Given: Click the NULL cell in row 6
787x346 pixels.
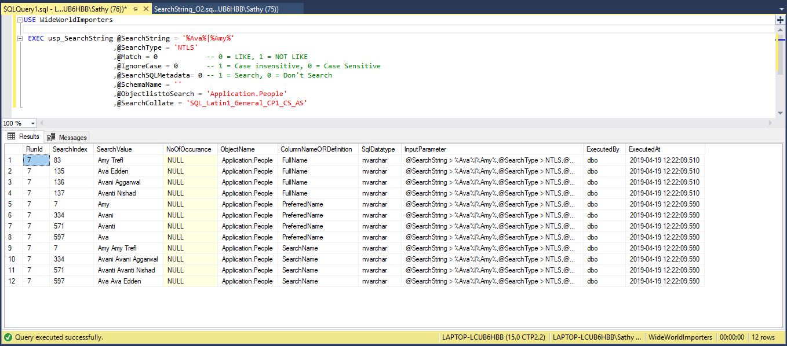Looking at the screenshot, I should coord(190,215).
